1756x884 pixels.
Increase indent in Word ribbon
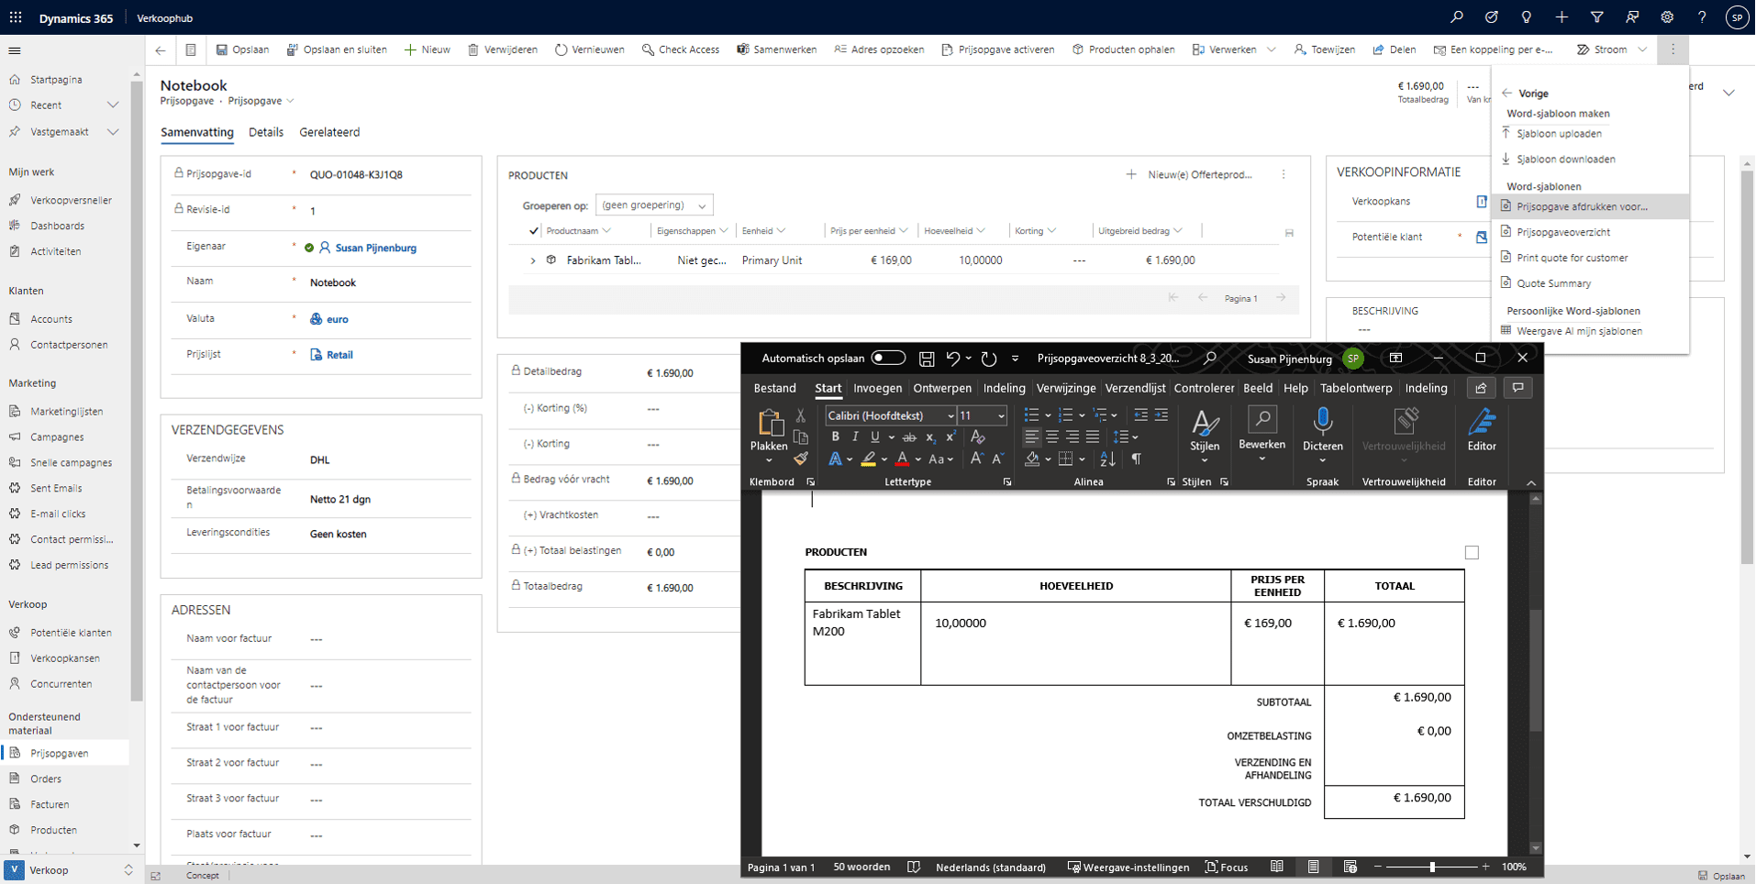[1161, 415]
